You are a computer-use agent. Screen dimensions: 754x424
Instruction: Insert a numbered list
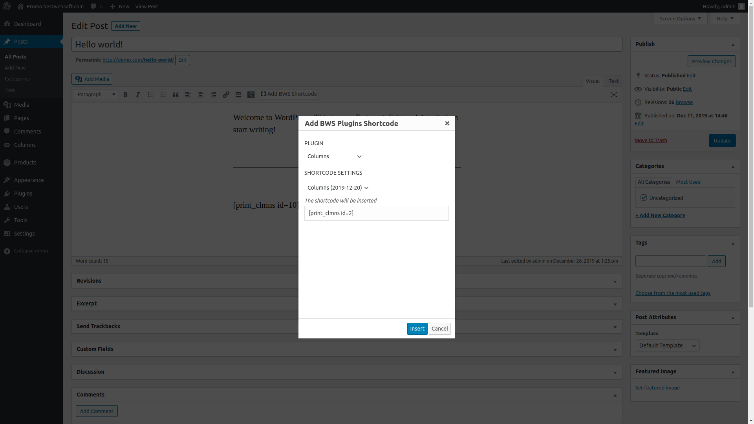pyautogui.click(x=163, y=95)
